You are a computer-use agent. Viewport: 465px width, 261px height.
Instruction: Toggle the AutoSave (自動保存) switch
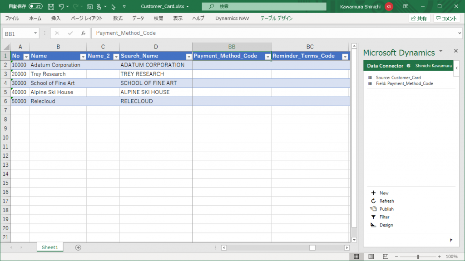pos(35,6)
